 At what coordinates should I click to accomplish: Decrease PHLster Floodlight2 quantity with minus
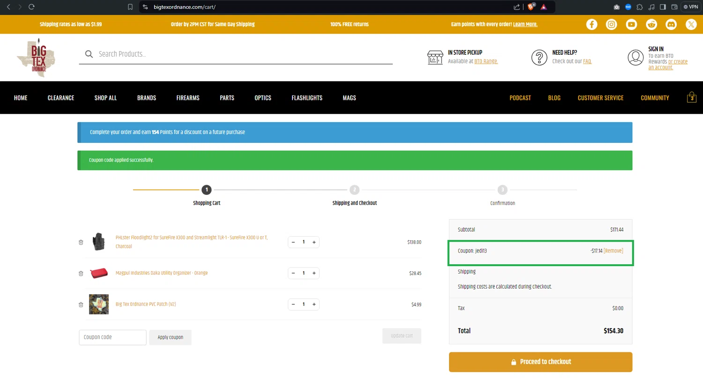tap(293, 242)
